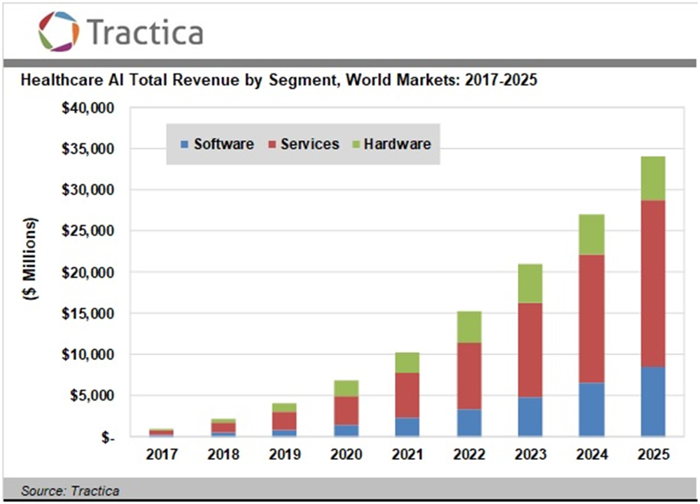
Task: Select the 2024 Hardware green bar segment
Action: point(592,235)
